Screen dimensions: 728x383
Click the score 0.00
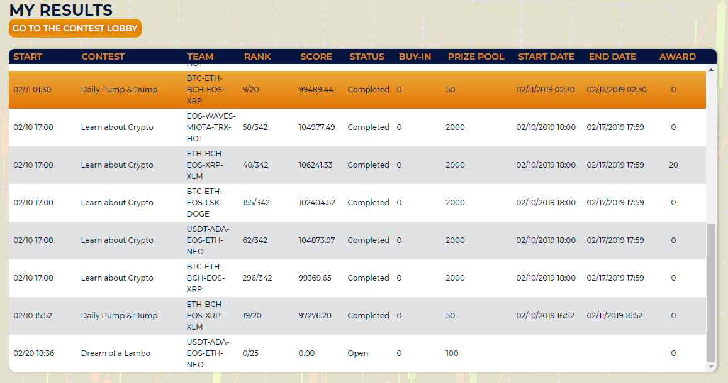pos(306,353)
